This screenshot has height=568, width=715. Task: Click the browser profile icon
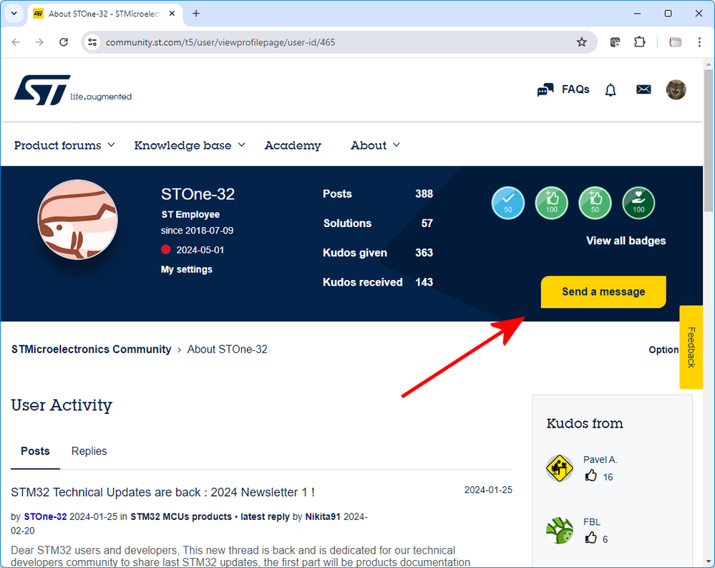(676, 42)
